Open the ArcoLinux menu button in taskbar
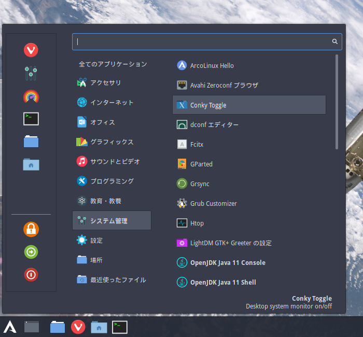The image size is (363, 337). pos(10,327)
